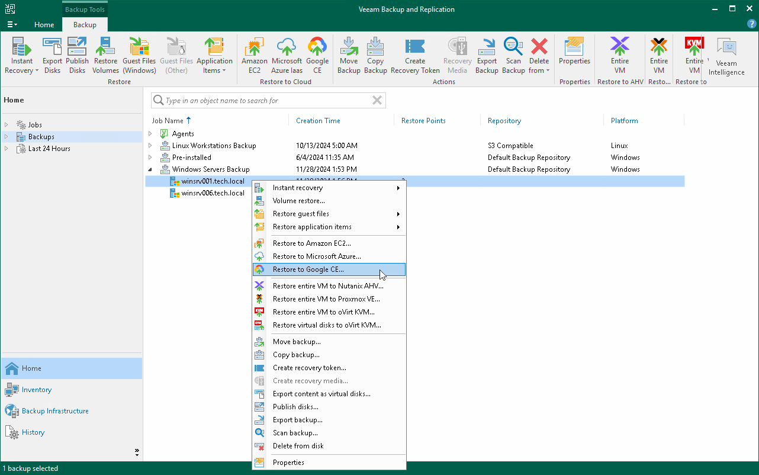Click the object name search field

(266, 100)
